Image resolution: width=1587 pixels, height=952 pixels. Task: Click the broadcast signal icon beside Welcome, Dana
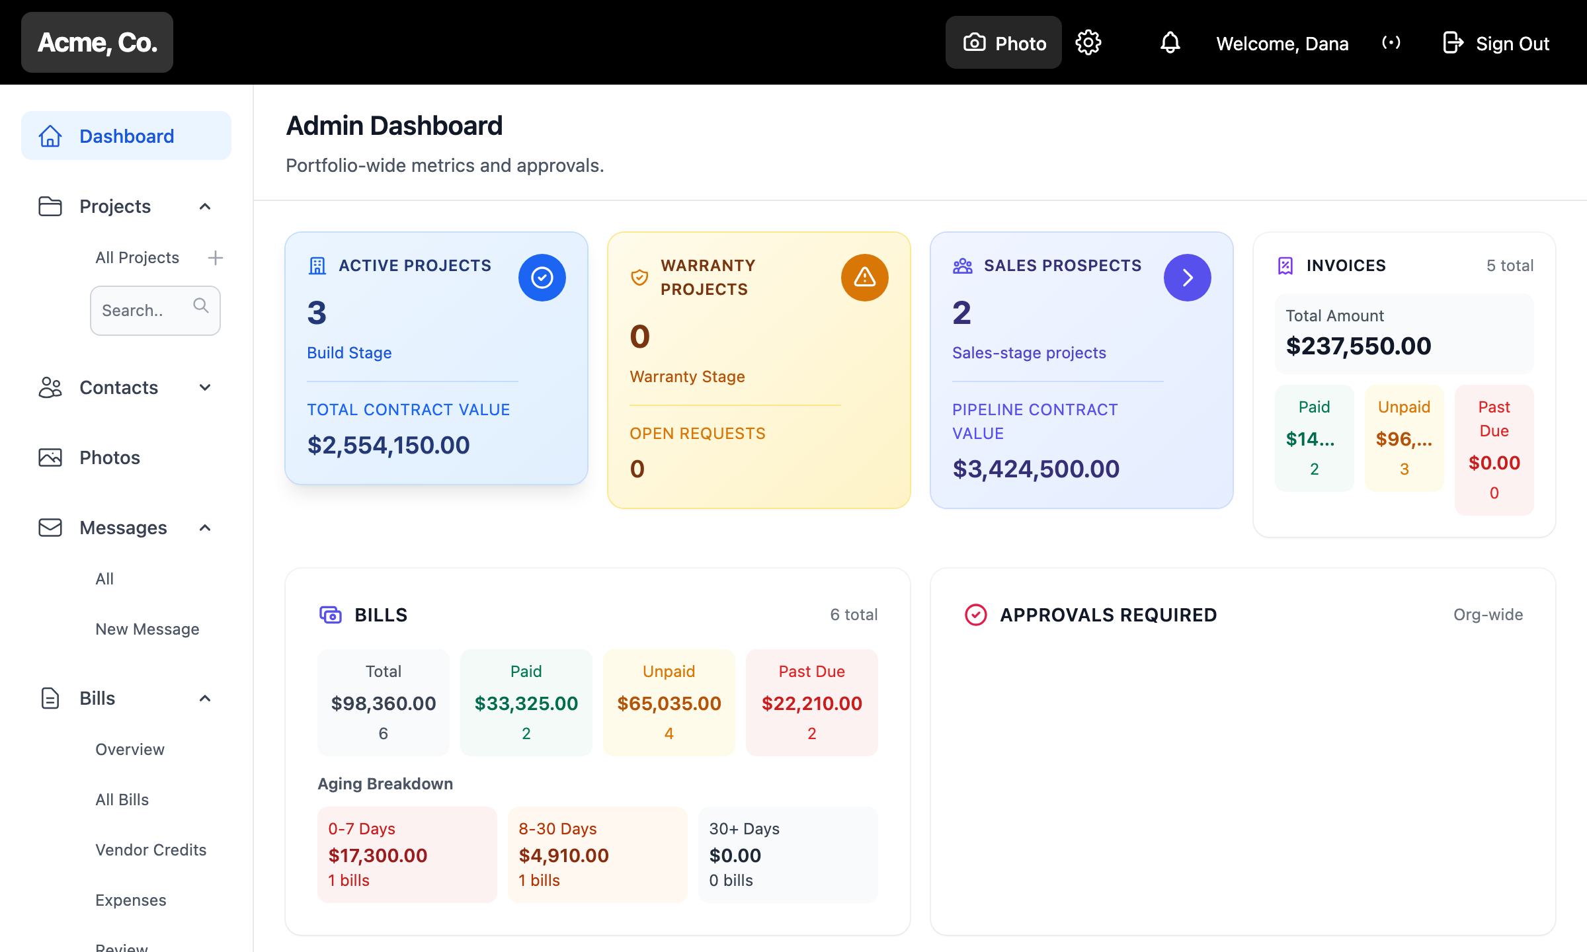click(x=1391, y=43)
